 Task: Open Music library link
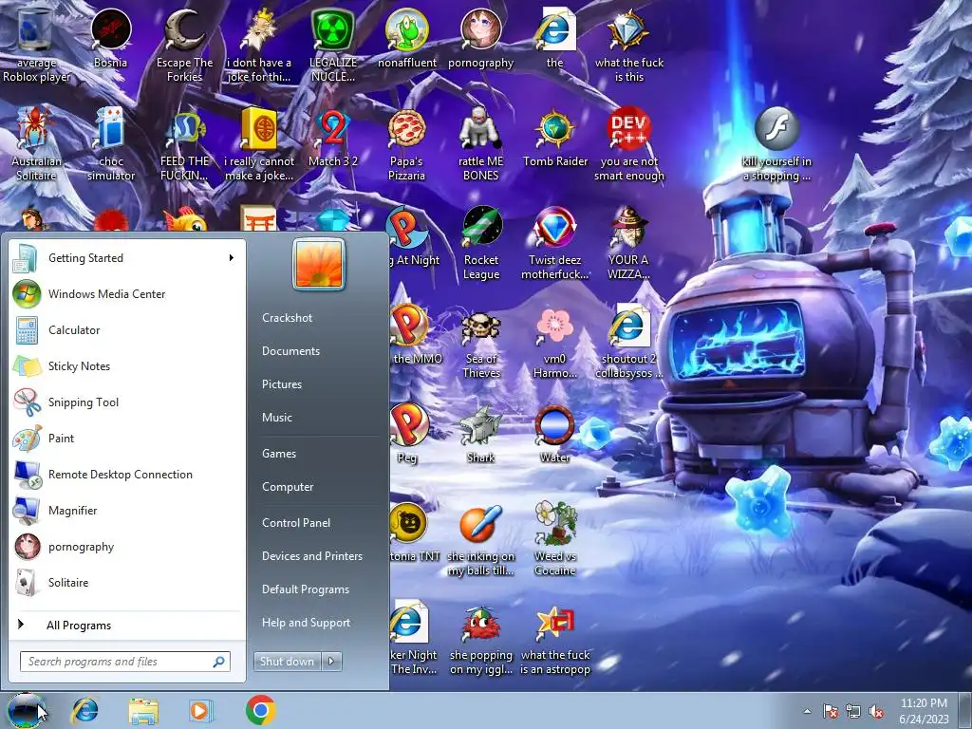point(277,418)
